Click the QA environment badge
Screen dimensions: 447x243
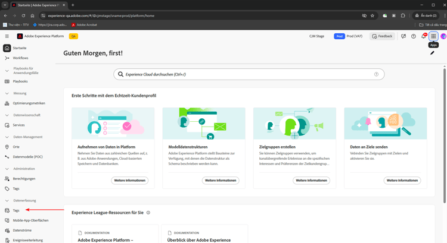tap(73, 36)
